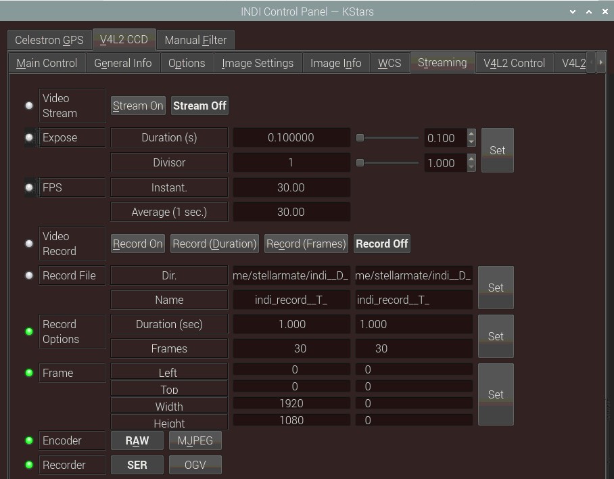Click the Recorder green status light
Viewport: 614px width, 479px height.
[x=29, y=465]
